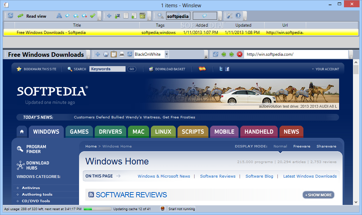Viewport: 362px width, 215px height.
Task: Sort list by the Updated column header
Action: coord(243,25)
